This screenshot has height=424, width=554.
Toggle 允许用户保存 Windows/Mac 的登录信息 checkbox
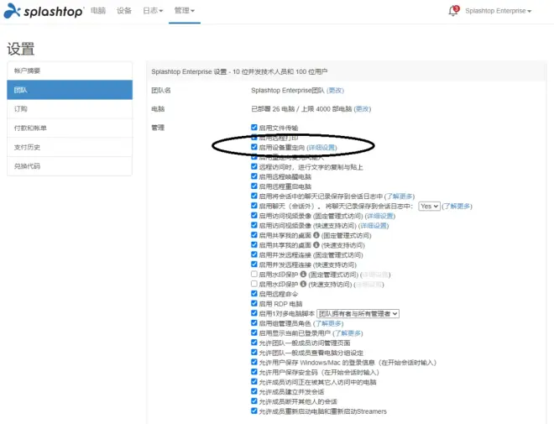point(254,362)
